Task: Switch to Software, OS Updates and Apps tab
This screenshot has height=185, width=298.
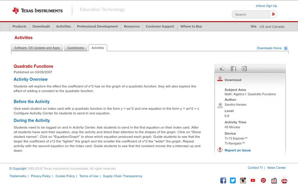Action: click(37, 48)
